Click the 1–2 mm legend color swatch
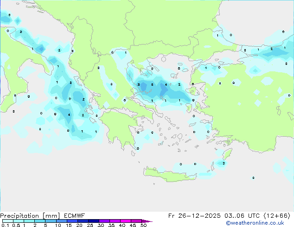The width and height of the screenshot is (294, 227). coord(29,221)
